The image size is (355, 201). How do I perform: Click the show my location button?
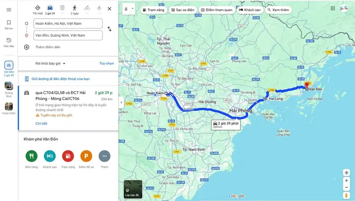pos(347,172)
